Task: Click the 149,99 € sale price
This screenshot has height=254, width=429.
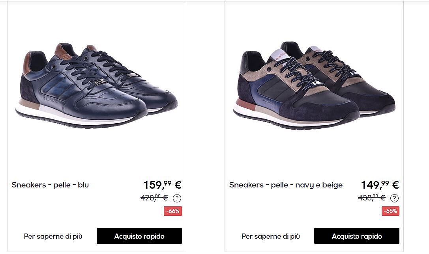Action: [x=380, y=185]
